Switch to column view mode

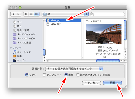(37, 14)
